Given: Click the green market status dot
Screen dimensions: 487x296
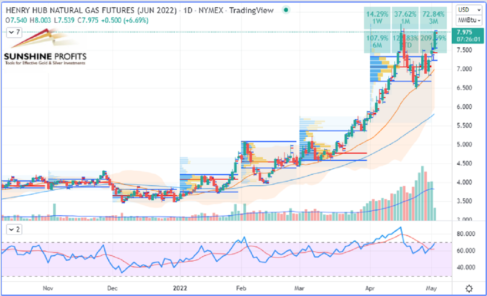Looking at the screenshot, I should tap(287, 10).
